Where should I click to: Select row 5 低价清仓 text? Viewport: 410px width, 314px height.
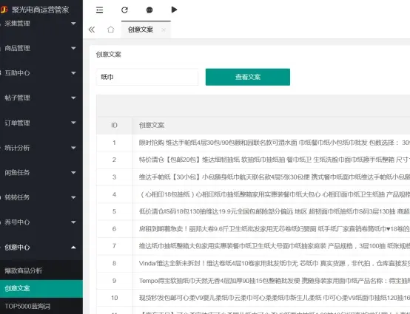[x=275, y=212]
